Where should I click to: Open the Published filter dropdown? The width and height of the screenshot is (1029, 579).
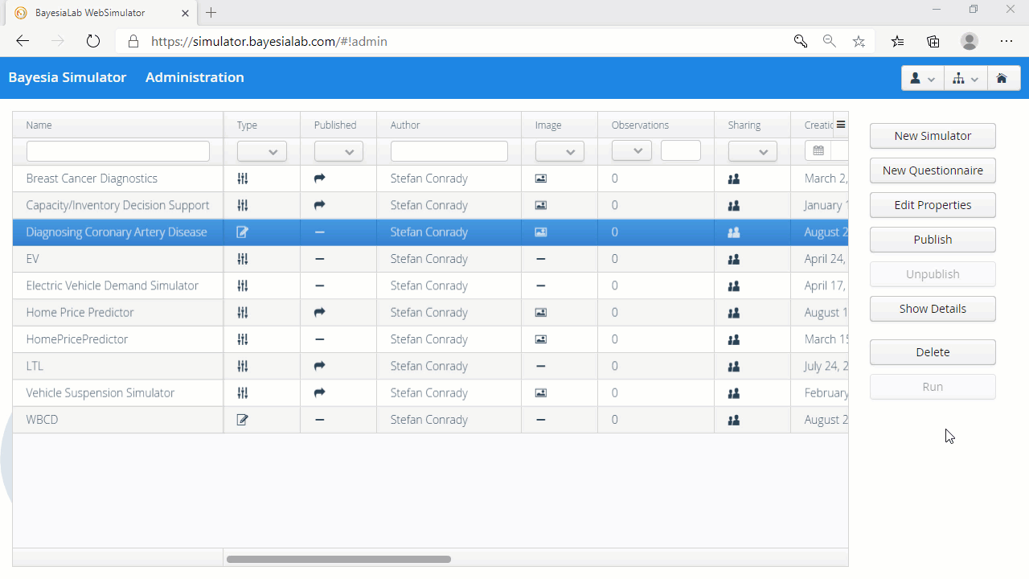[338, 151]
